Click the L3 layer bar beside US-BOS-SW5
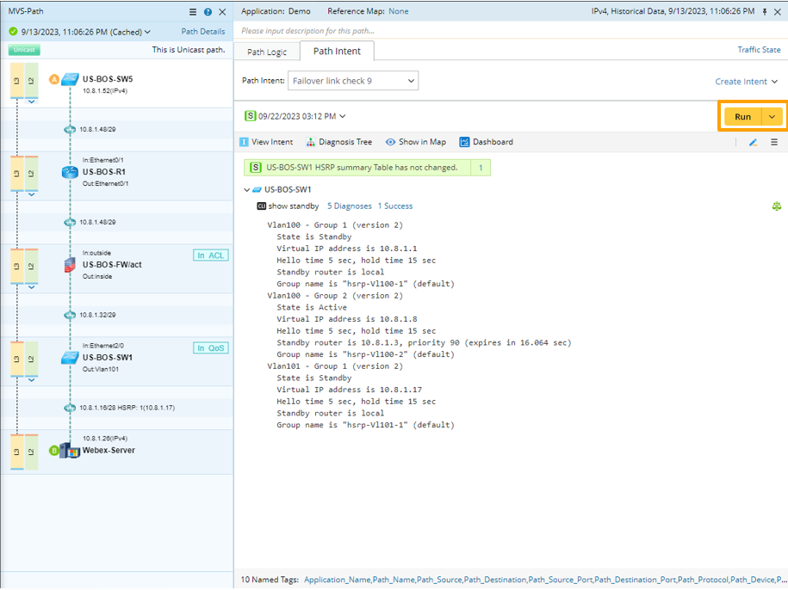Viewport: 788px width, 590px height. point(16,80)
